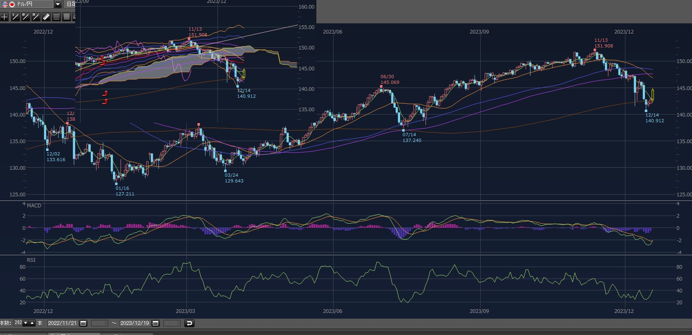The image size is (692, 335).
Task: Select the four horizontal lines tool
Action: 66,17
